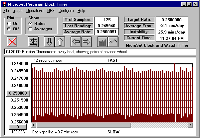Click the 0 offset button below graph axis
The height and width of the screenshot is (138, 200).
pyautogui.click(x=18, y=127)
